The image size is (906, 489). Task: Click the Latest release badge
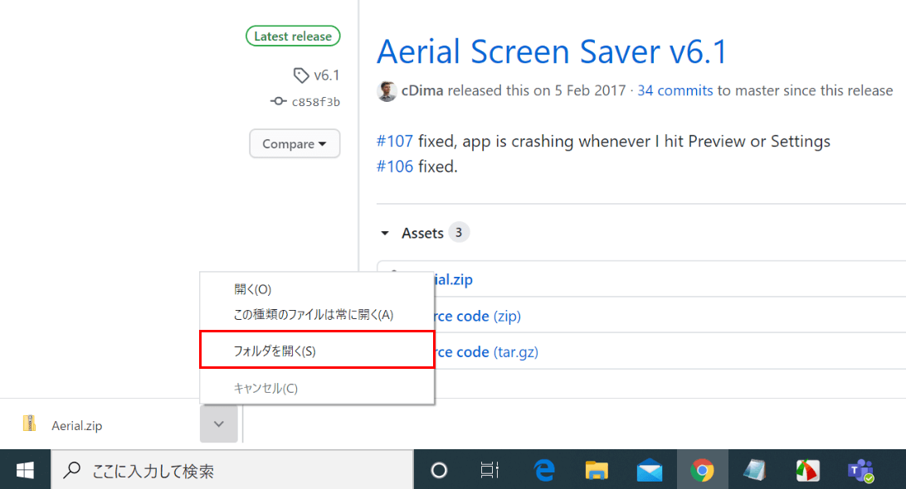coord(293,36)
